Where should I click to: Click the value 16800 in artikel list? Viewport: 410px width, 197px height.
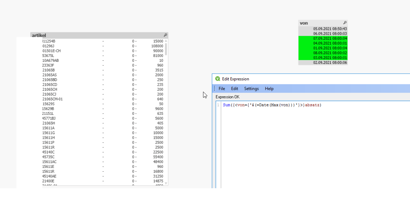coord(158,171)
